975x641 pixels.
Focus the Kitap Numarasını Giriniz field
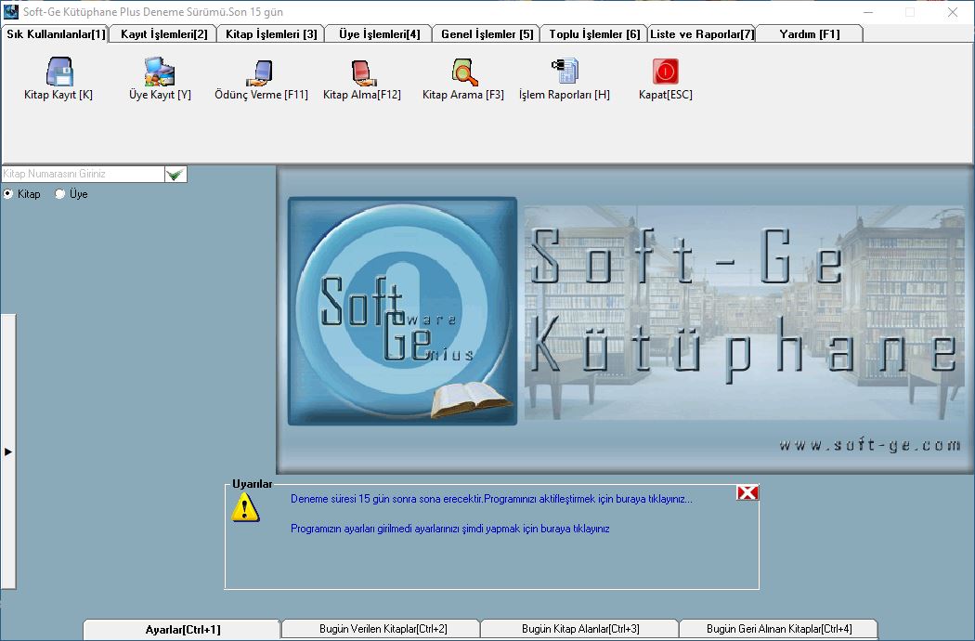[x=83, y=175]
